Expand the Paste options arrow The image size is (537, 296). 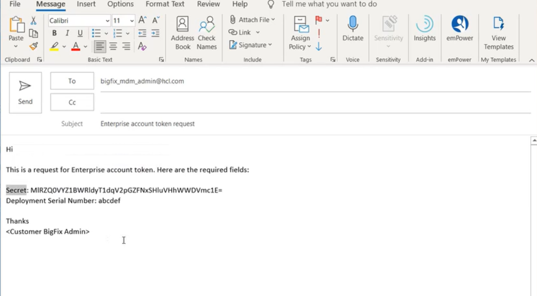[16, 46]
